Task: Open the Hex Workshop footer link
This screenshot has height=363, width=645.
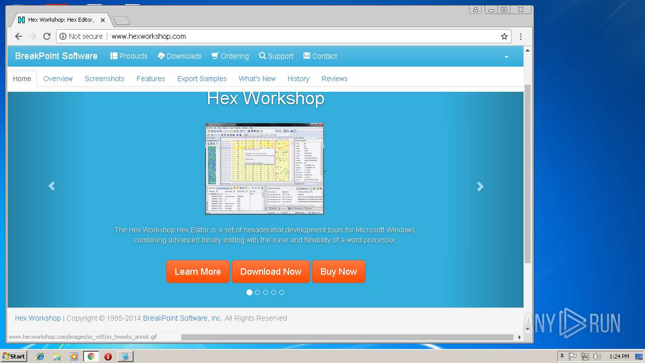Action: point(38,318)
